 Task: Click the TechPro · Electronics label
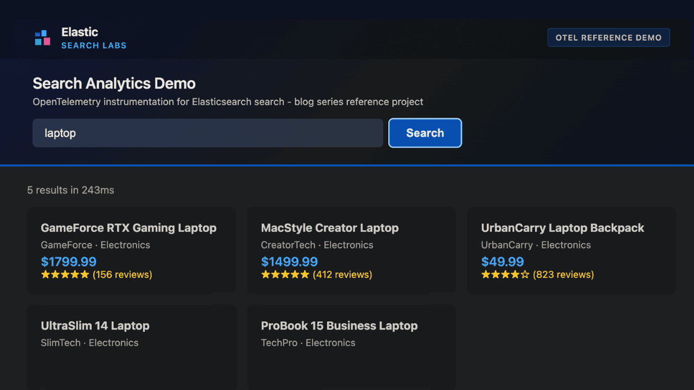point(308,342)
